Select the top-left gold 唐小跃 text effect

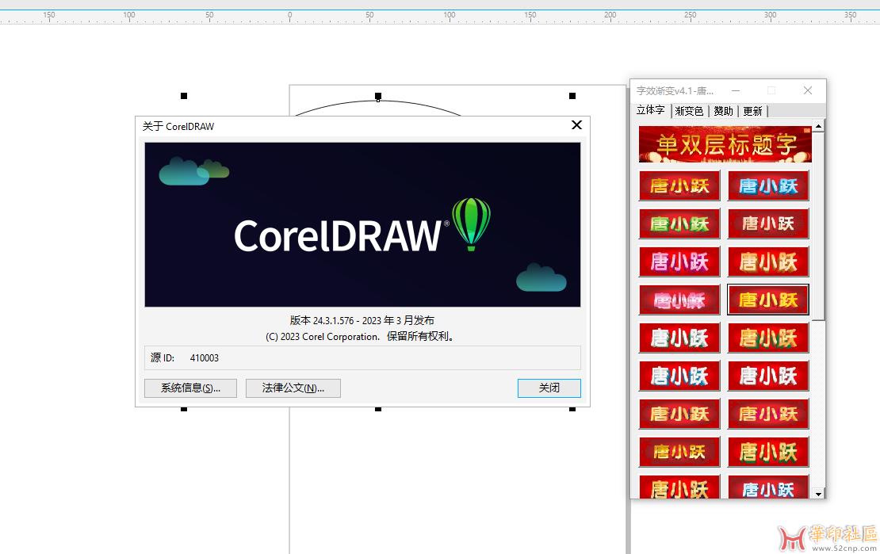[x=679, y=186]
